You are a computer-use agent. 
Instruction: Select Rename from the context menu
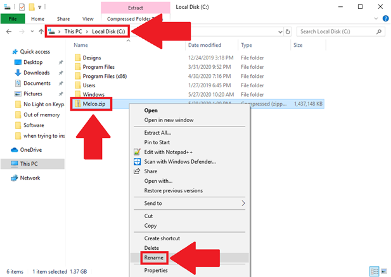(x=154, y=257)
